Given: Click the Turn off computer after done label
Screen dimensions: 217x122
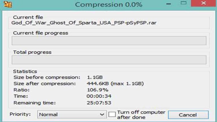Looking at the screenshot, I should pyautogui.click(x=141, y=115).
